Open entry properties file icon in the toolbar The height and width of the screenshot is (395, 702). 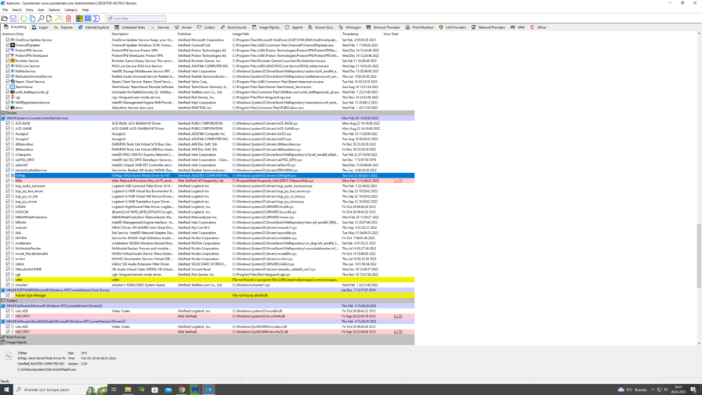pos(49,19)
